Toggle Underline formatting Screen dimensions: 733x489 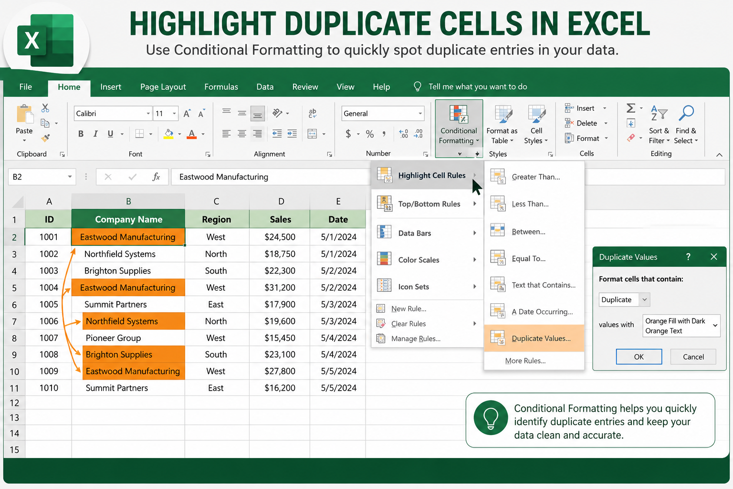pyautogui.click(x=110, y=134)
